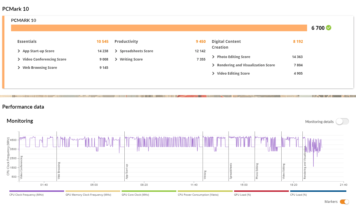Expand App Start-up Score details
This screenshot has width=356, height=207.
19,51
